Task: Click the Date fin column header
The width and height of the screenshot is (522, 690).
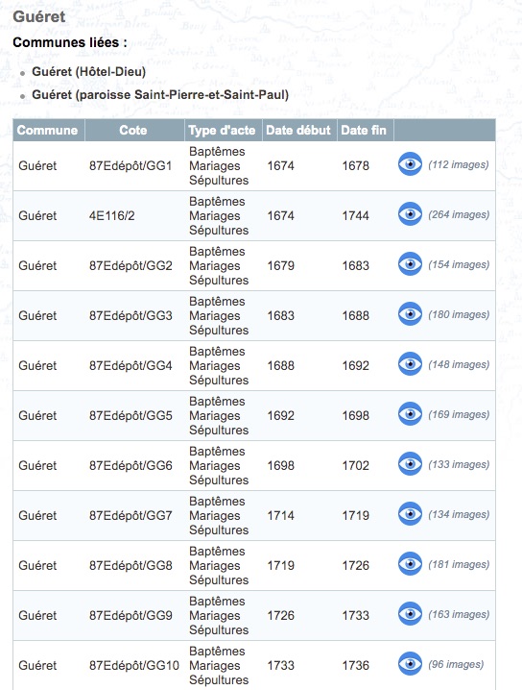Action: coord(366,131)
